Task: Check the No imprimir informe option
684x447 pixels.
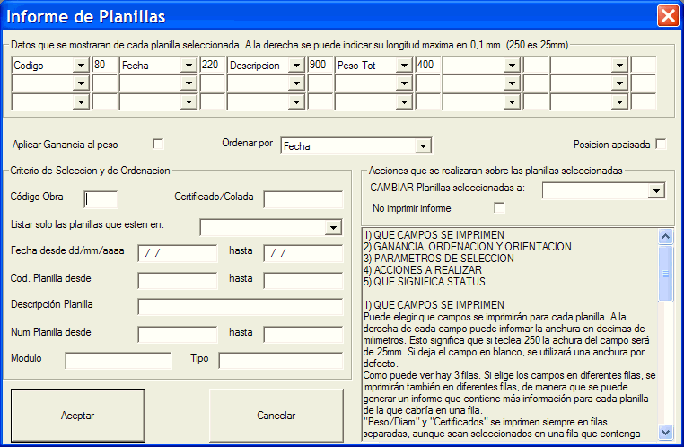Action: [500, 208]
